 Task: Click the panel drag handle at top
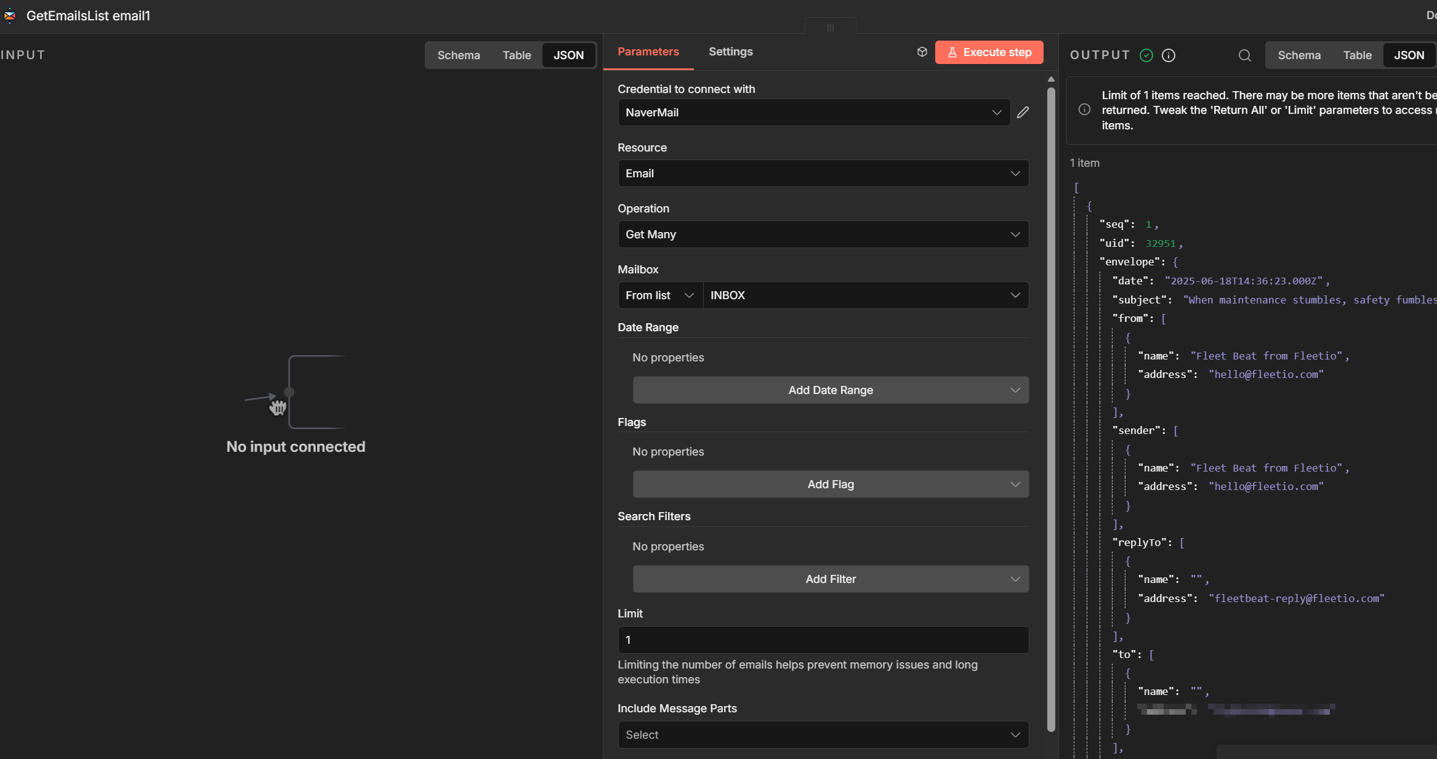tap(830, 27)
